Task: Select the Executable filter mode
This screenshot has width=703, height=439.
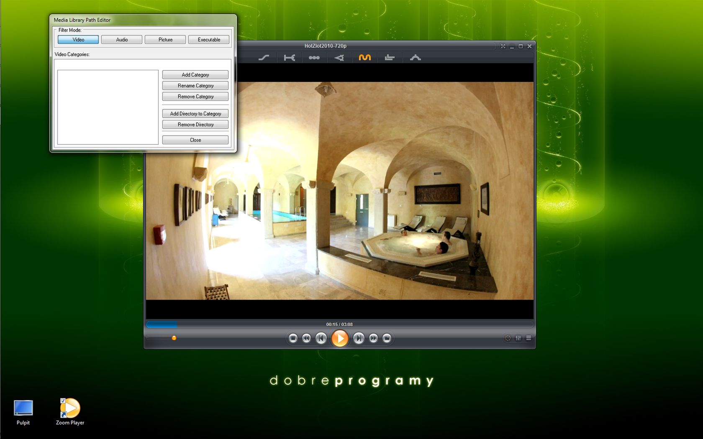Action: (x=209, y=40)
